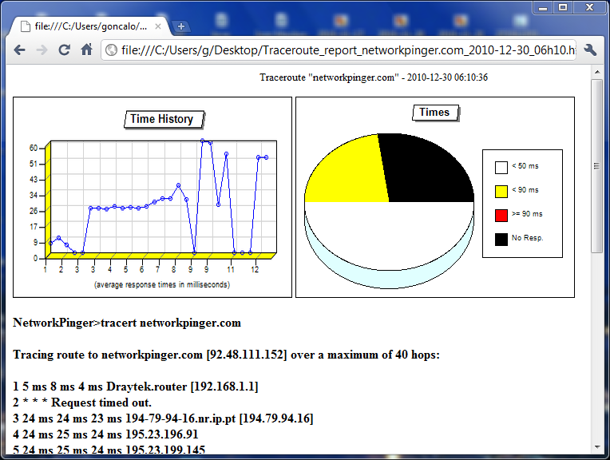Click the red '>= 90 ms' legend swatch
This screenshot has height=460, width=610.
[501, 216]
